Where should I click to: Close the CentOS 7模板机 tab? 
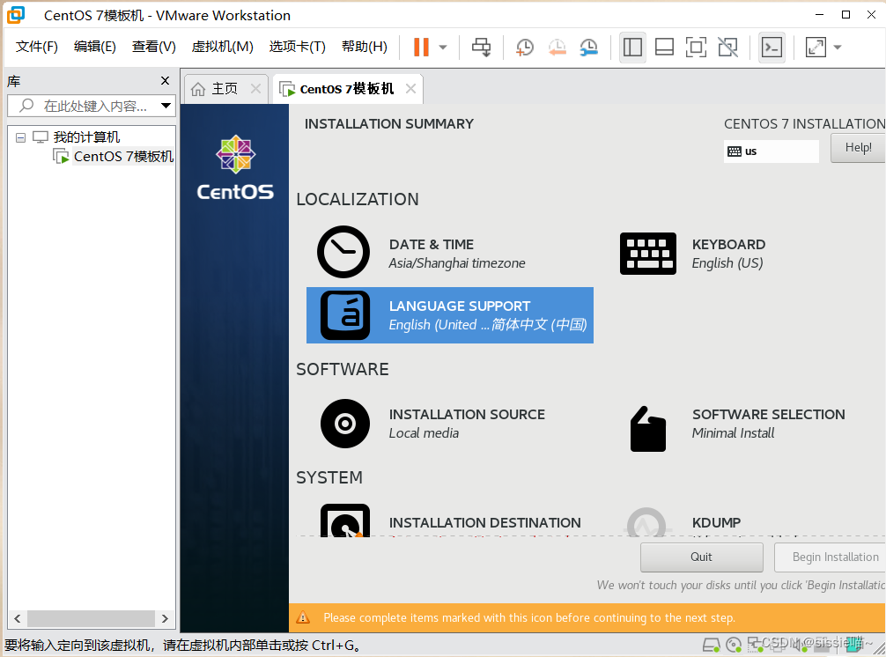click(x=410, y=89)
